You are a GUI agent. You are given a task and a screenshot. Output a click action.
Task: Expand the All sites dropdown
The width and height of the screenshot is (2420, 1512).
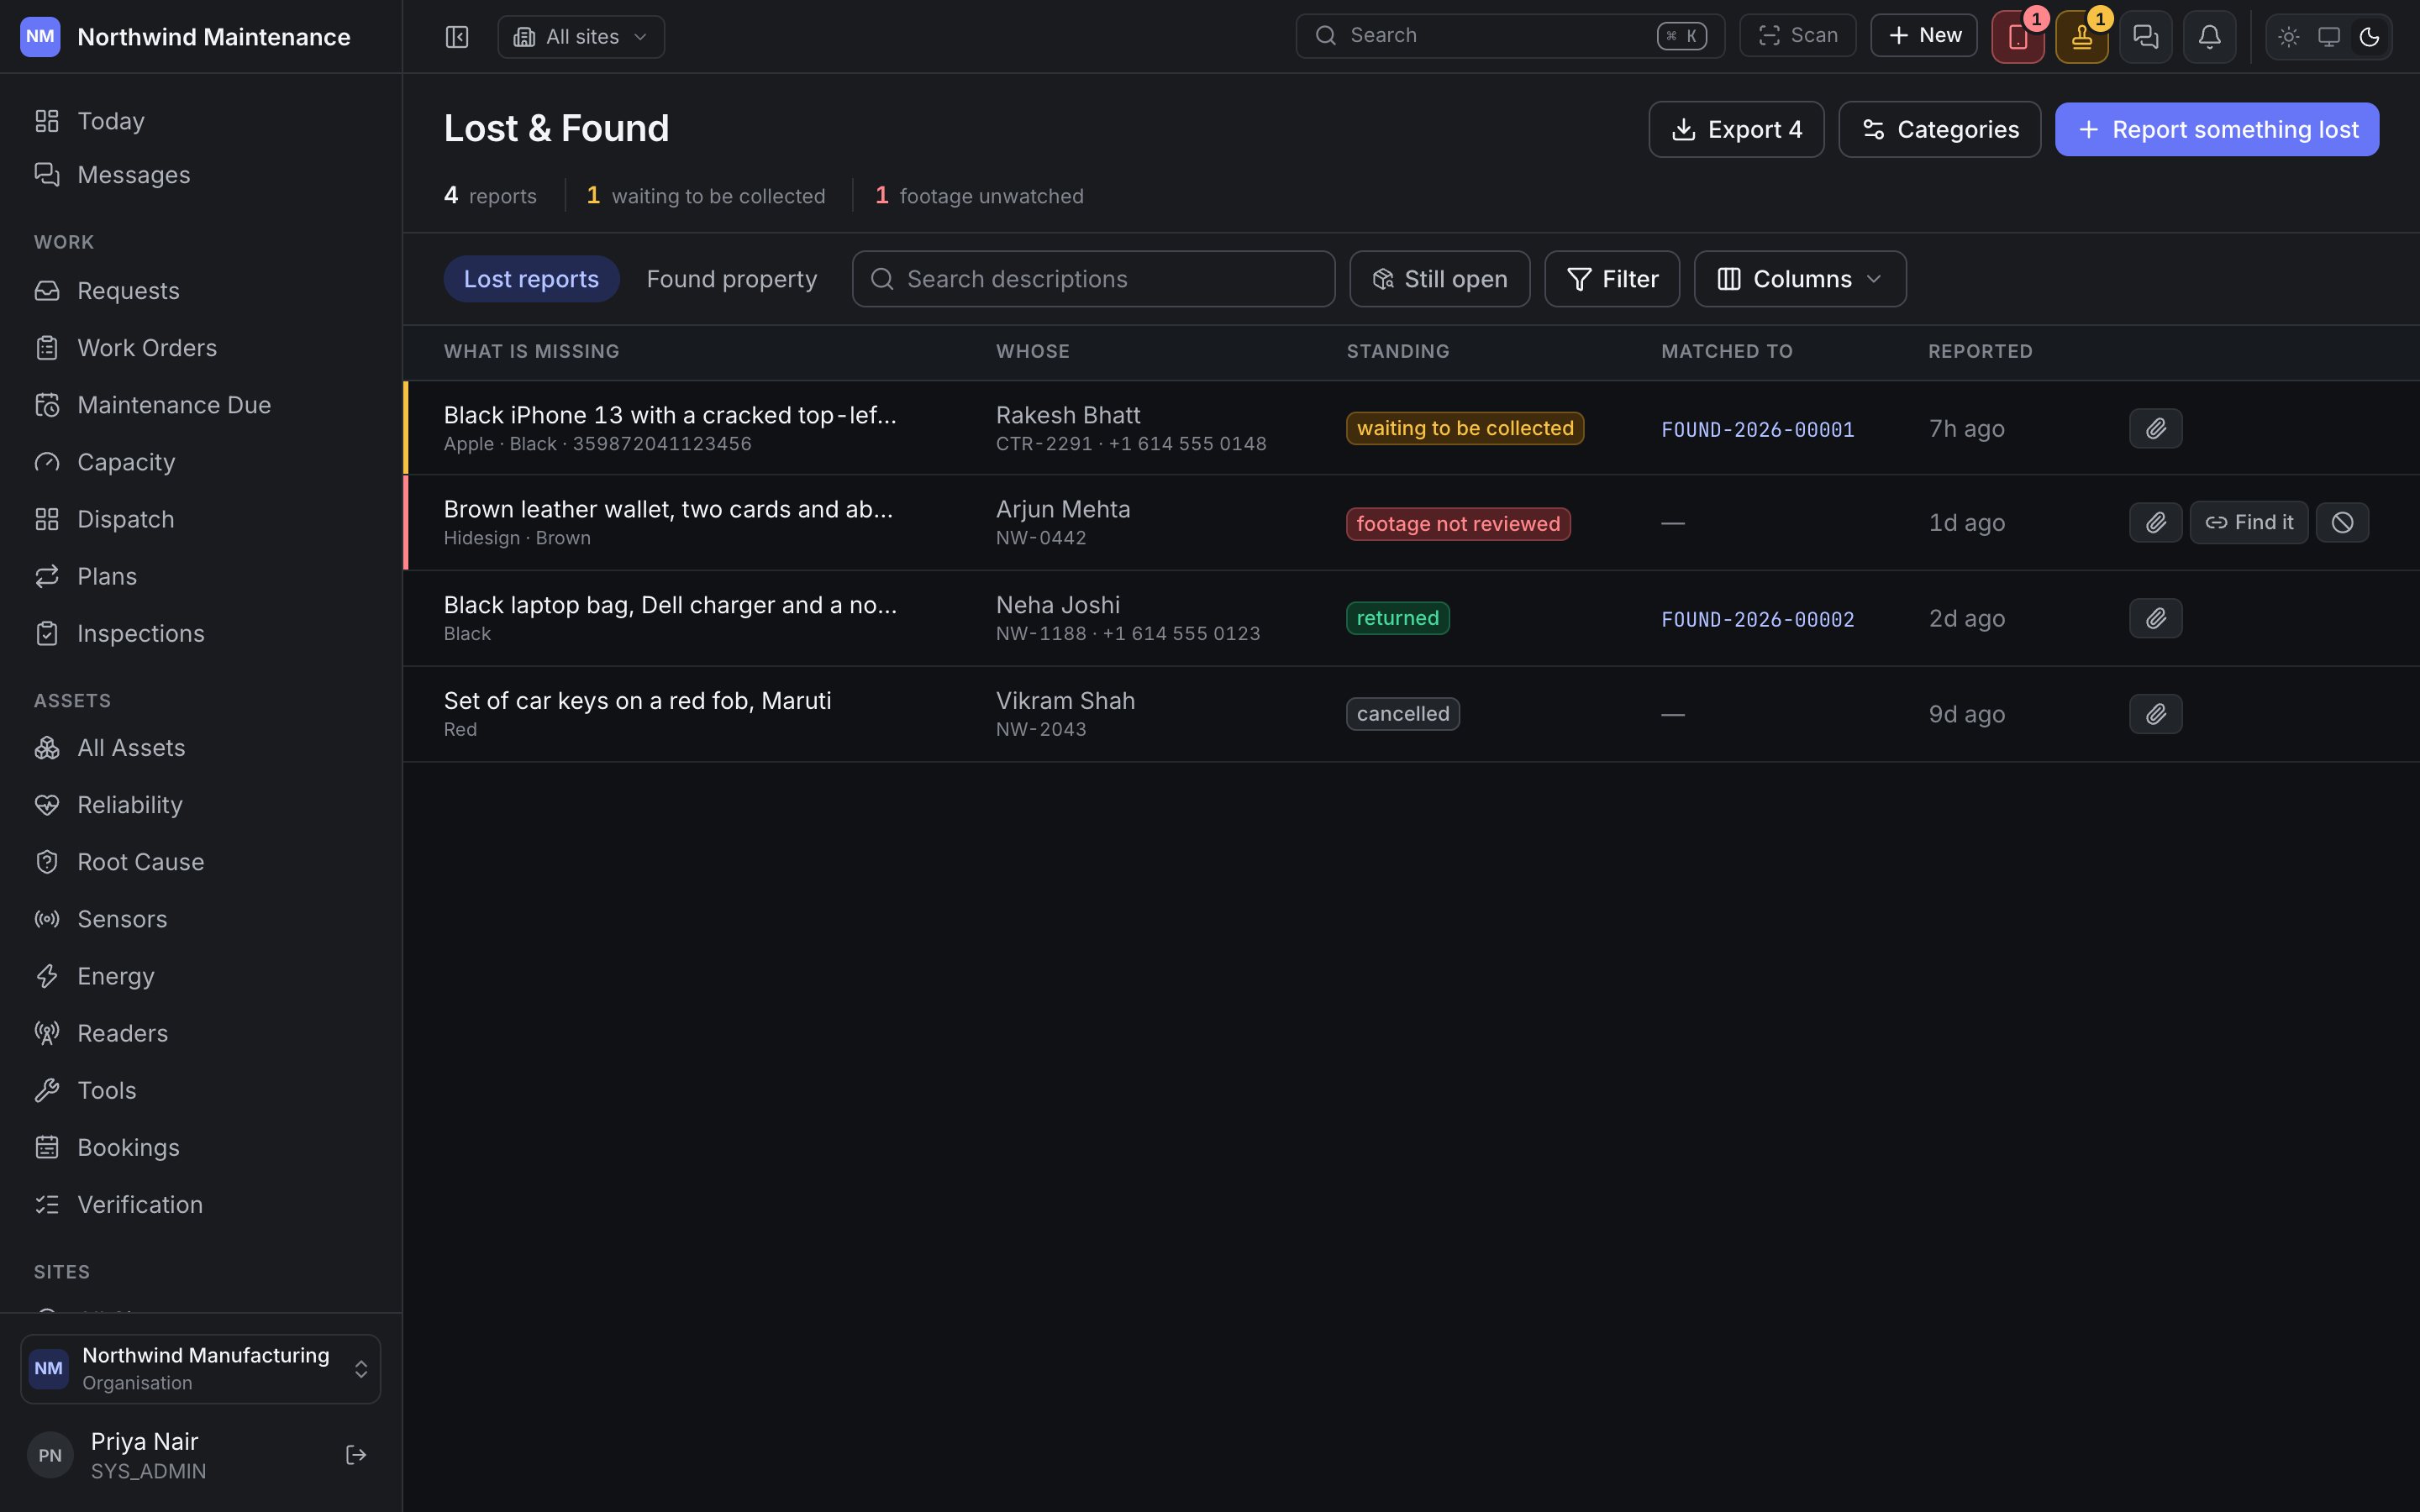tap(581, 37)
